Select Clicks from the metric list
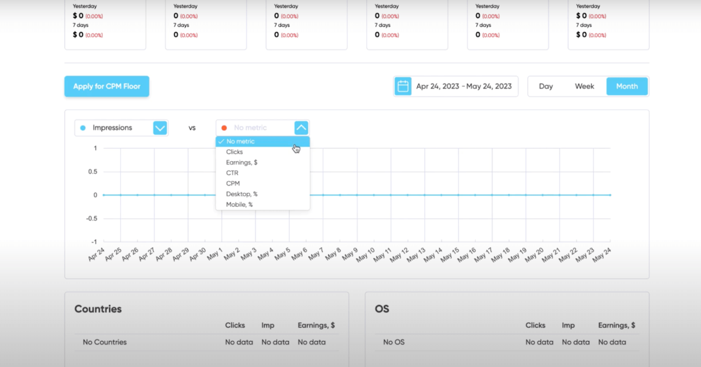The width and height of the screenshot is (701, 367). pyautogui.click(x=234, y=152)
